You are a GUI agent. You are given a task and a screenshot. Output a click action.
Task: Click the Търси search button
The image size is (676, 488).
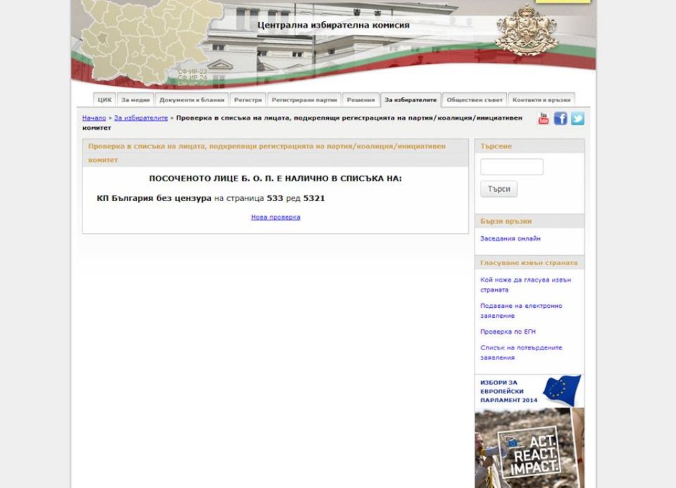(x=499, y=189)
